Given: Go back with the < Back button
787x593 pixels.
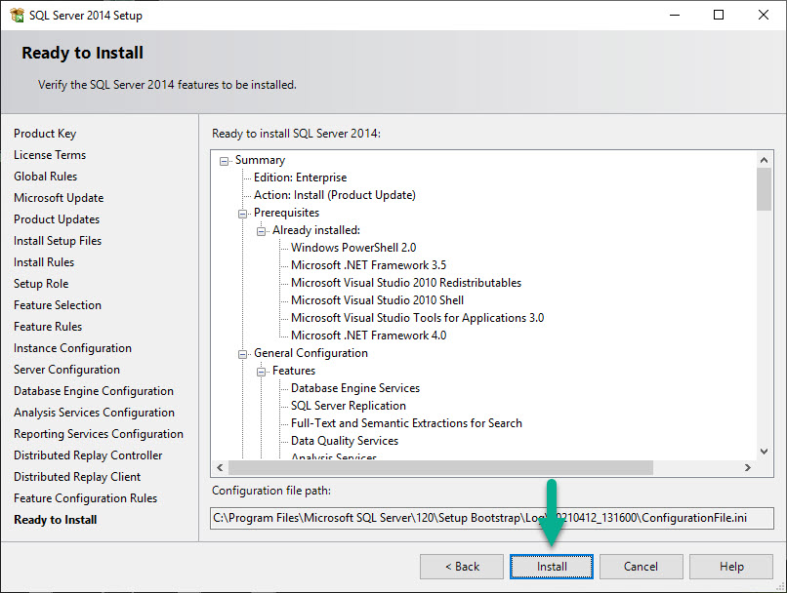Looking at the screenshot, I should click(x=462, y=567).
